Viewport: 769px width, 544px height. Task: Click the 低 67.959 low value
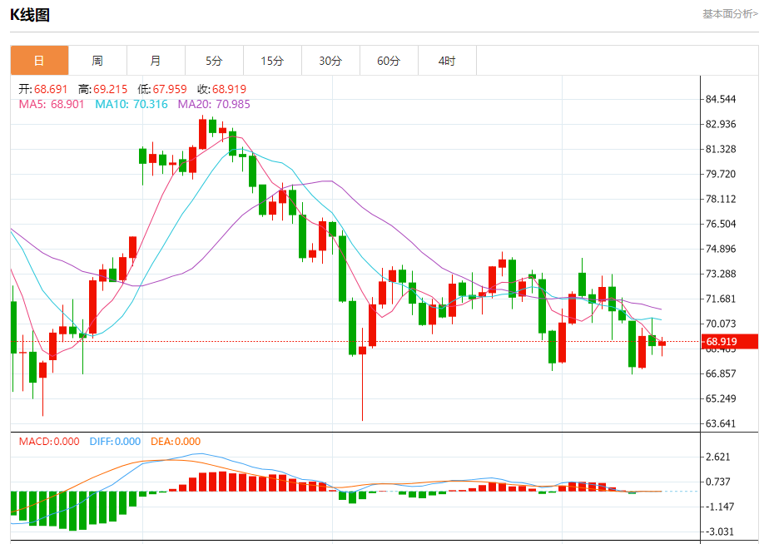pos(162,89)
